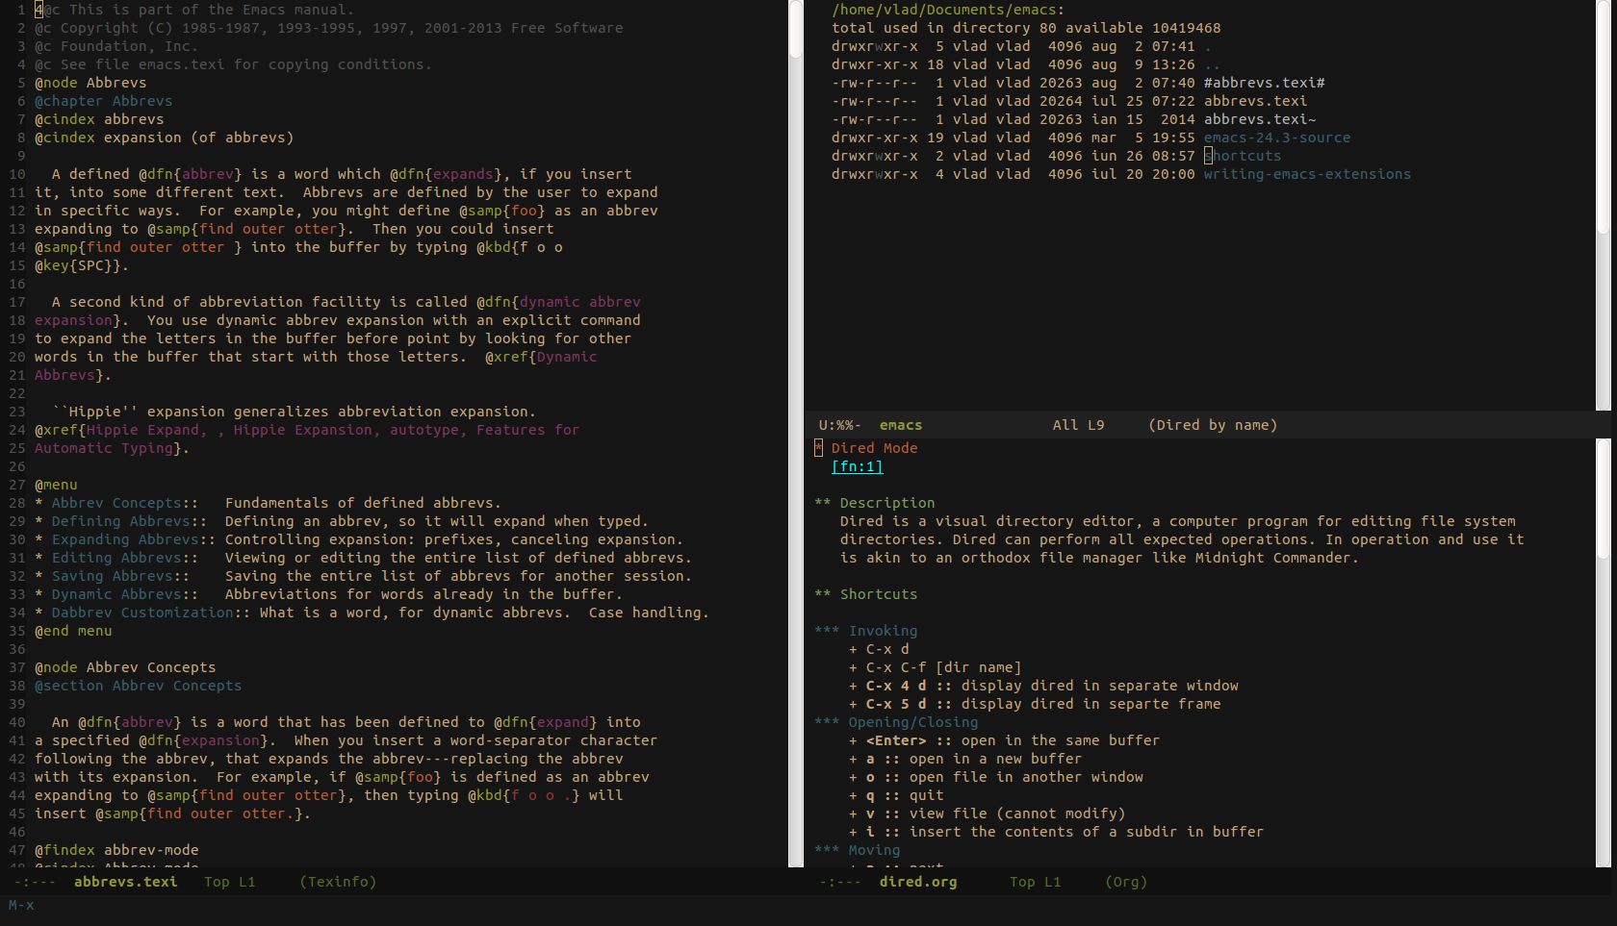Click the dired.org buffer name in mode line
This screenshot has width=1617, height=926.
click(x=917, y=882)
